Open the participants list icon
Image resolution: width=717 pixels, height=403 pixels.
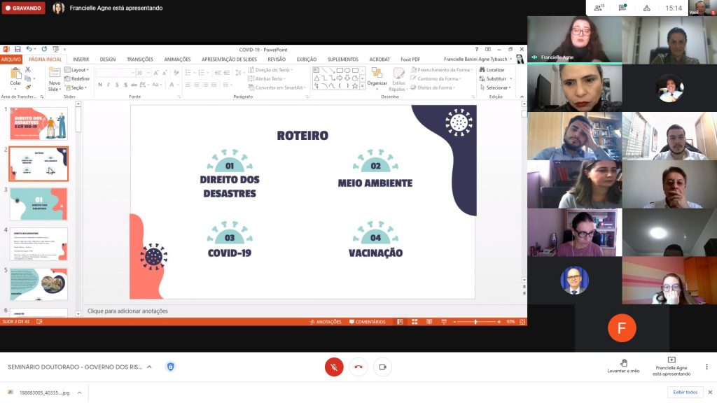point(599,8)
